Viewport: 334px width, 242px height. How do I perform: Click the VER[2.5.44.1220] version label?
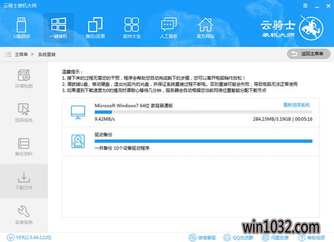click(x=33, y=238)
